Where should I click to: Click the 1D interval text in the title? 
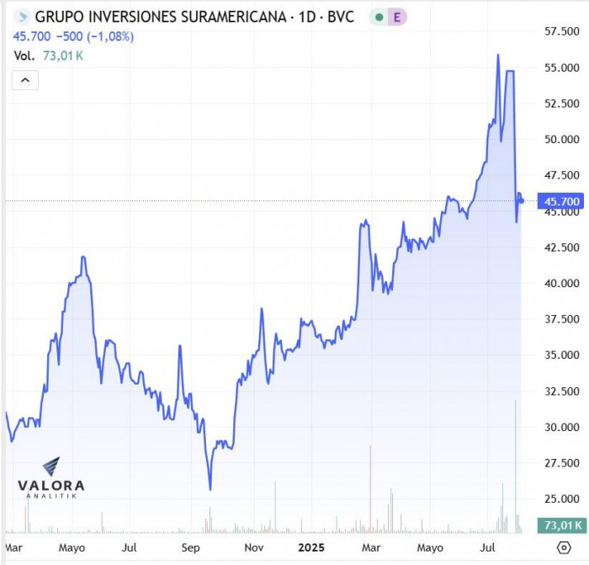coord(307,17)
